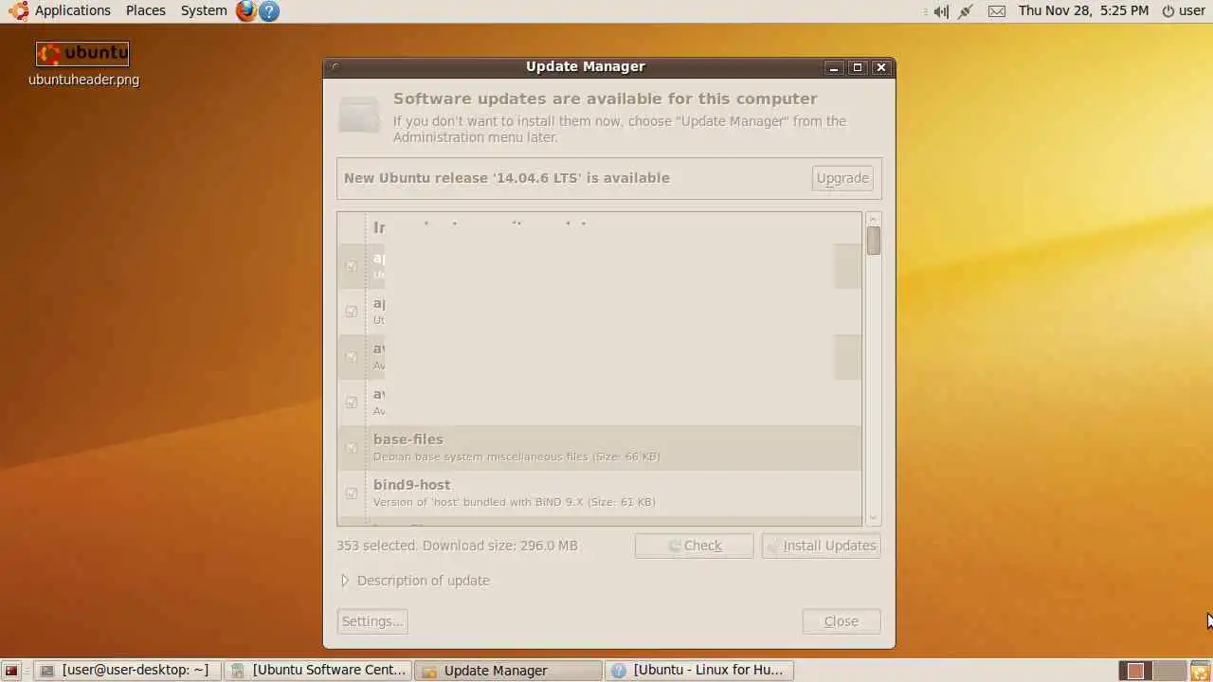
Task: Switch to the second workspace
Action: [1169, 671]
